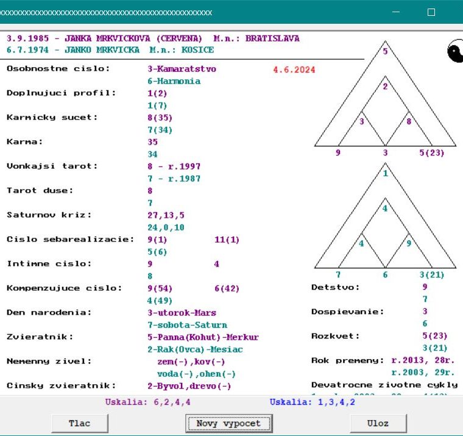The image size is (463, 436).
Task: Select karmic sum value '7(34)'
Action: pyautogui.click(x=160, y=130)
